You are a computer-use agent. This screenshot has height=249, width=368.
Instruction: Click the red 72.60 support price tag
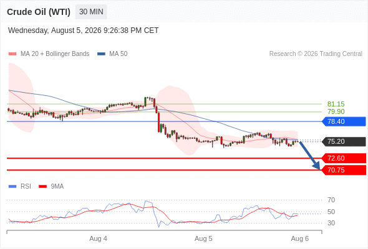pyautogui.click(x=344, y=158)
